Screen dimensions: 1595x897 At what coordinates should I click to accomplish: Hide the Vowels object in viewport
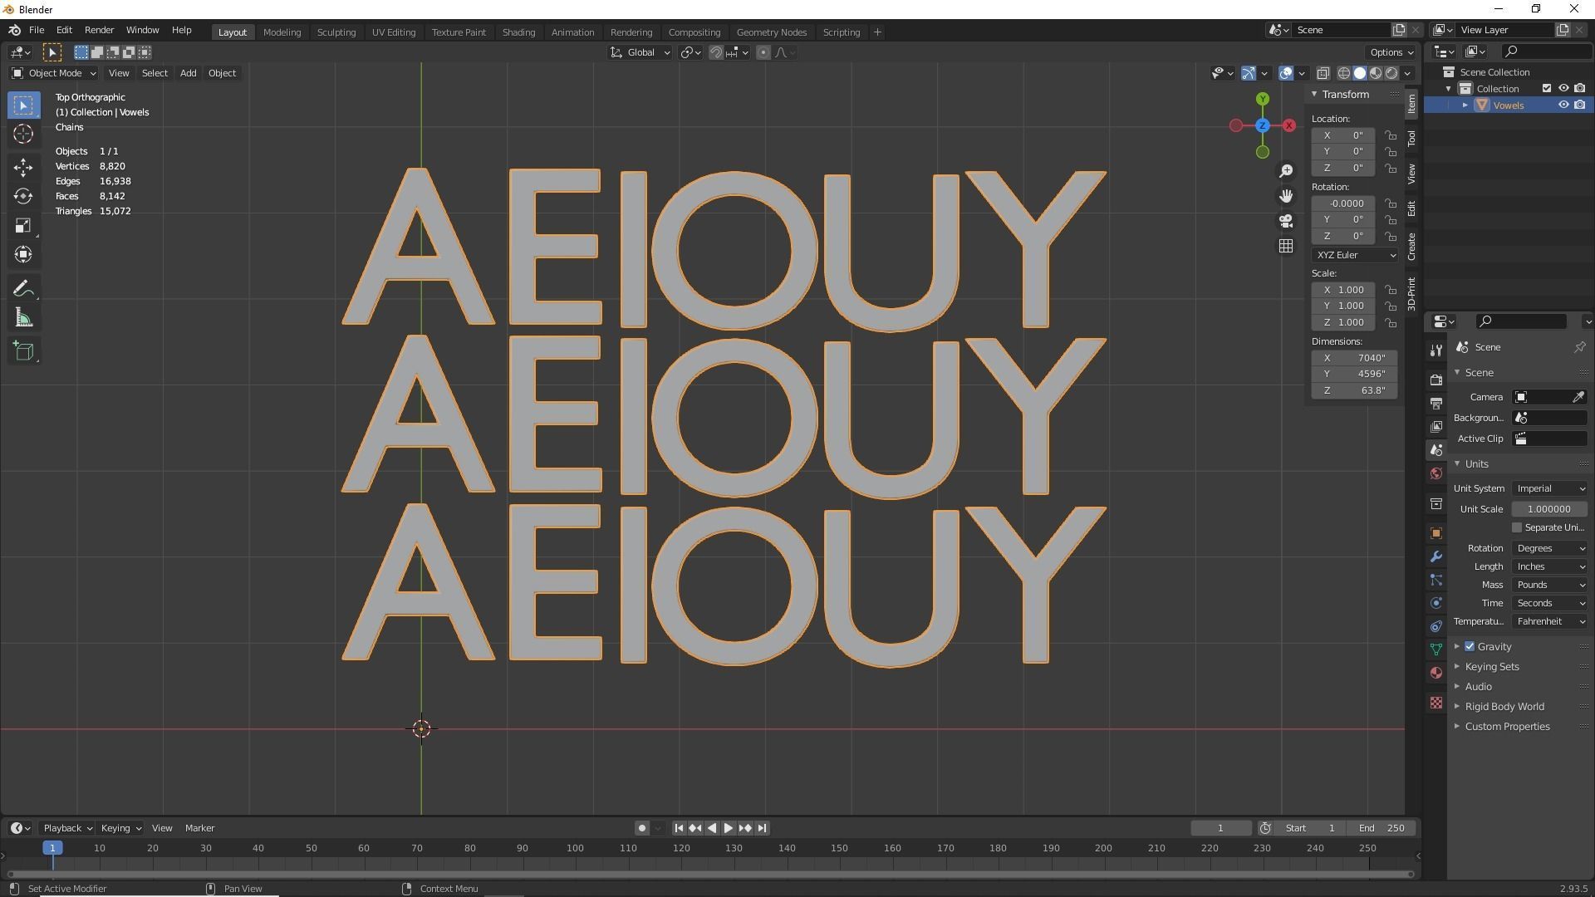click(x=1563, y=105)
